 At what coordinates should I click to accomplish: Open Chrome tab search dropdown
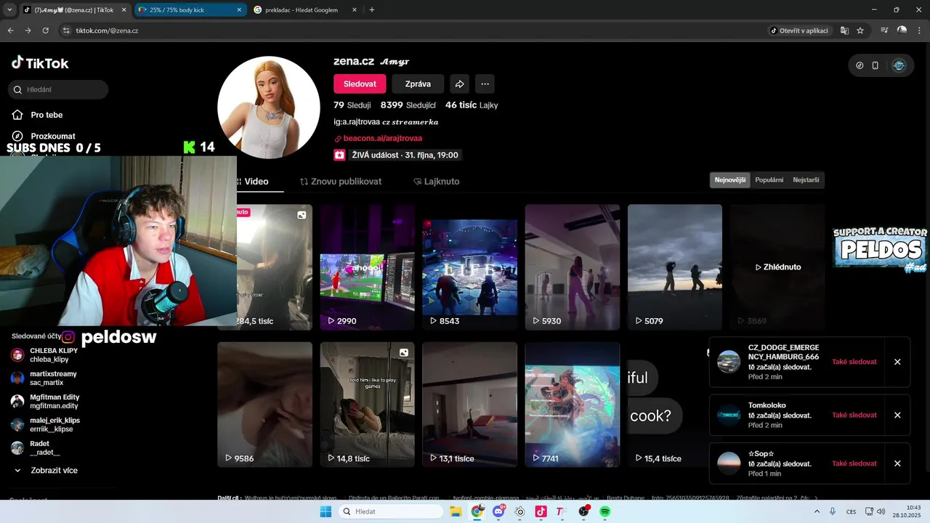click(9, 10)
